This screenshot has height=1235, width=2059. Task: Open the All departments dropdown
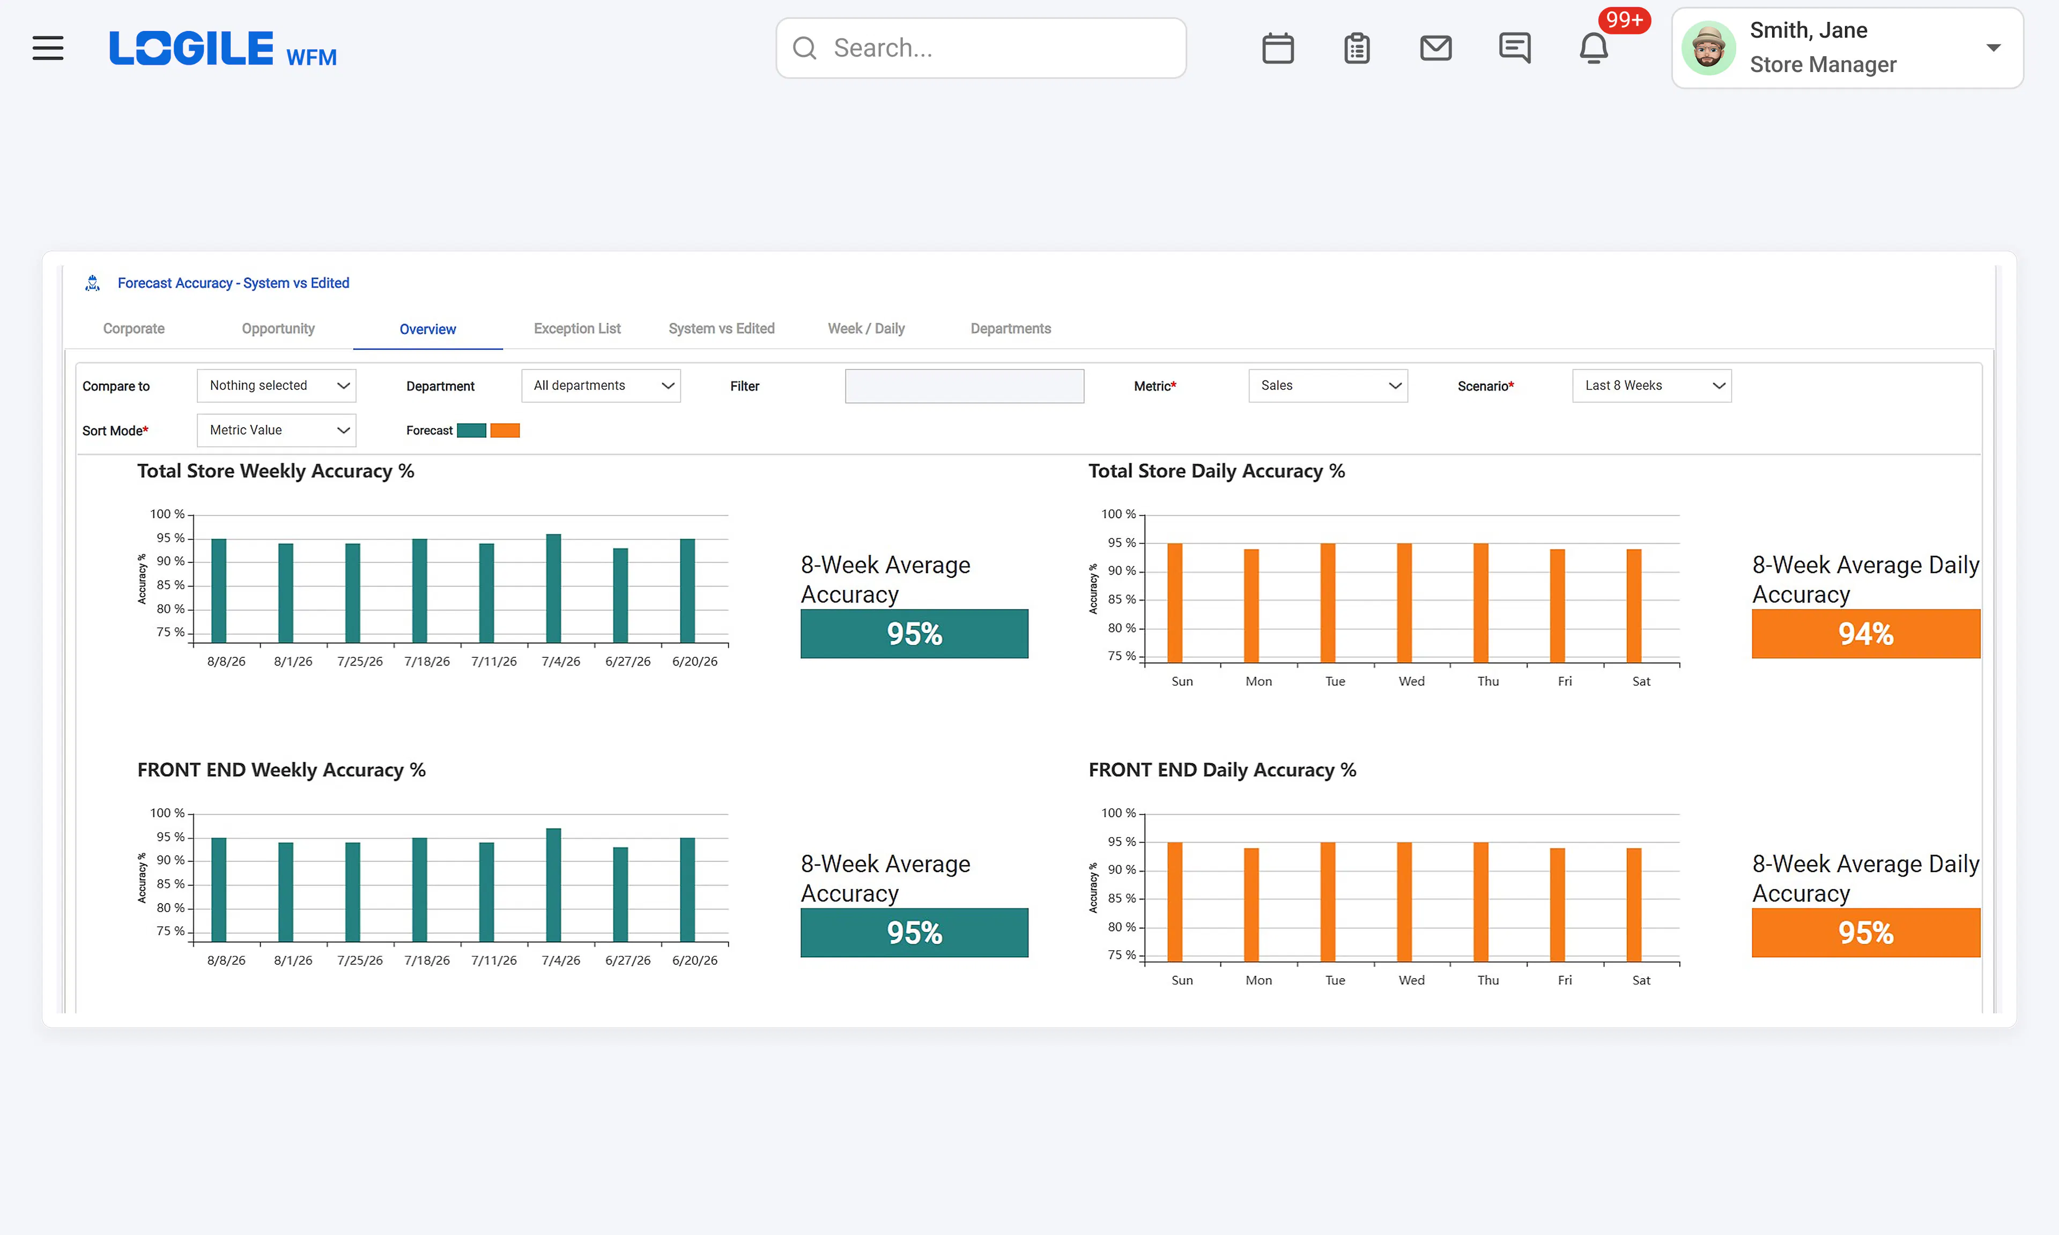(x=601, y=385)
